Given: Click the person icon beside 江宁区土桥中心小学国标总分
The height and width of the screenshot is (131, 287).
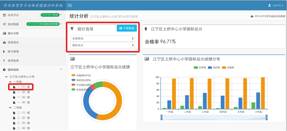Looking at the screenshot, I should 146,29.
